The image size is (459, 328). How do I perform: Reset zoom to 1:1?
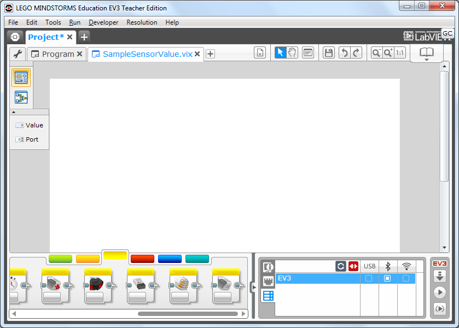[x=400, y=52]
